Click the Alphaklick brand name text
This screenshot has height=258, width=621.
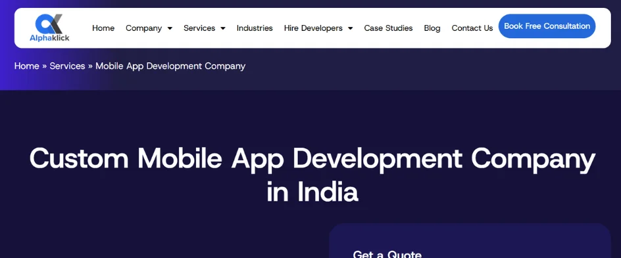coord(49,38)
